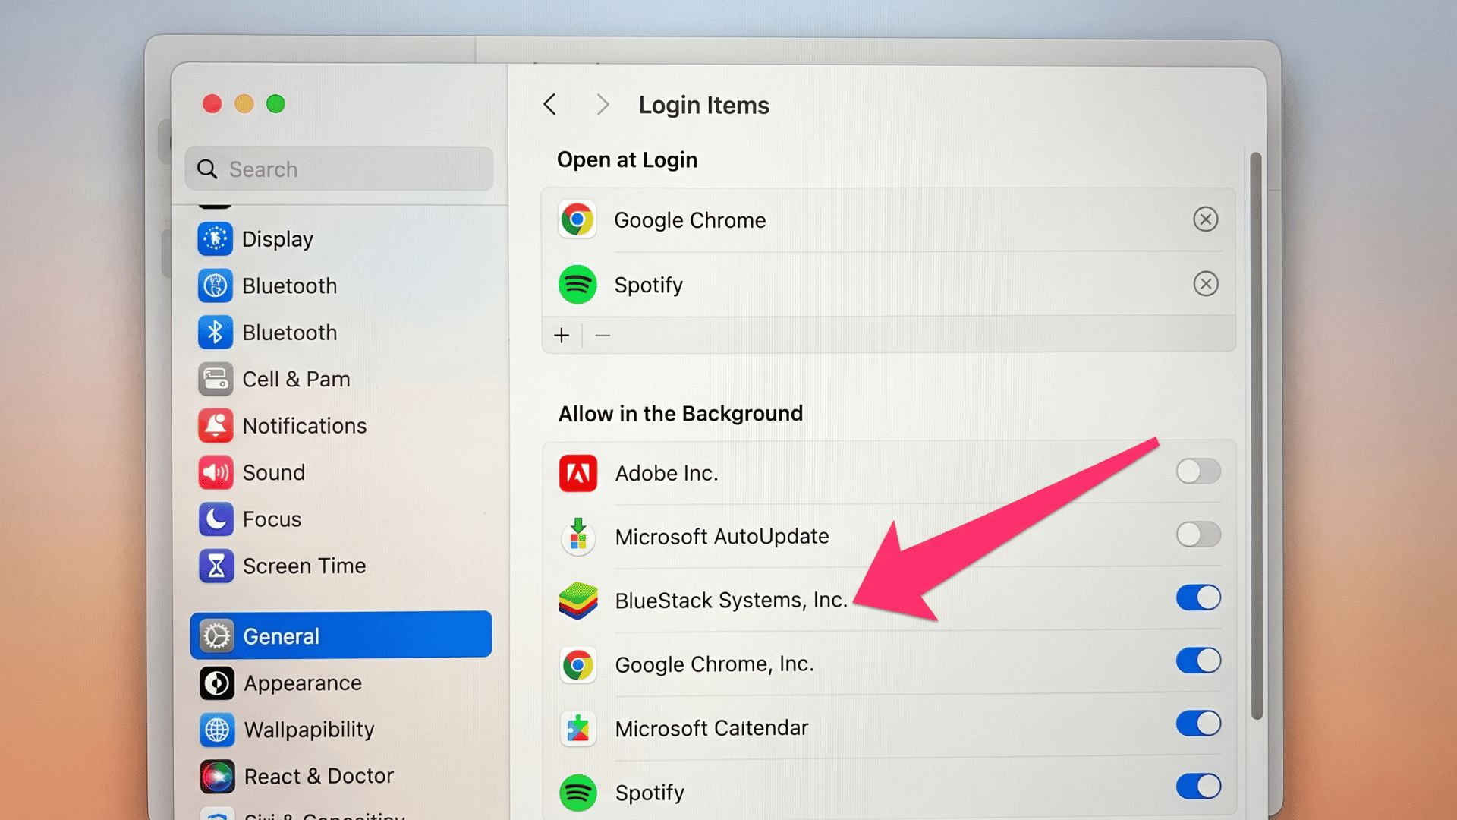The height and width of the screenshot is (820, 1457).
Task: Open the Appearance settings
Action: [x=303, y=683]
